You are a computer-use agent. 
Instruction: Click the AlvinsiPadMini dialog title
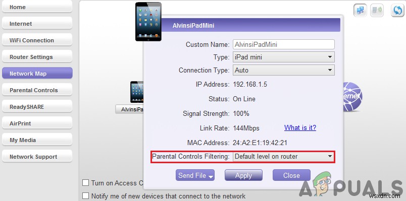point(193,26)
